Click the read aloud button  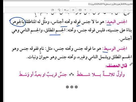pos(127,10)
